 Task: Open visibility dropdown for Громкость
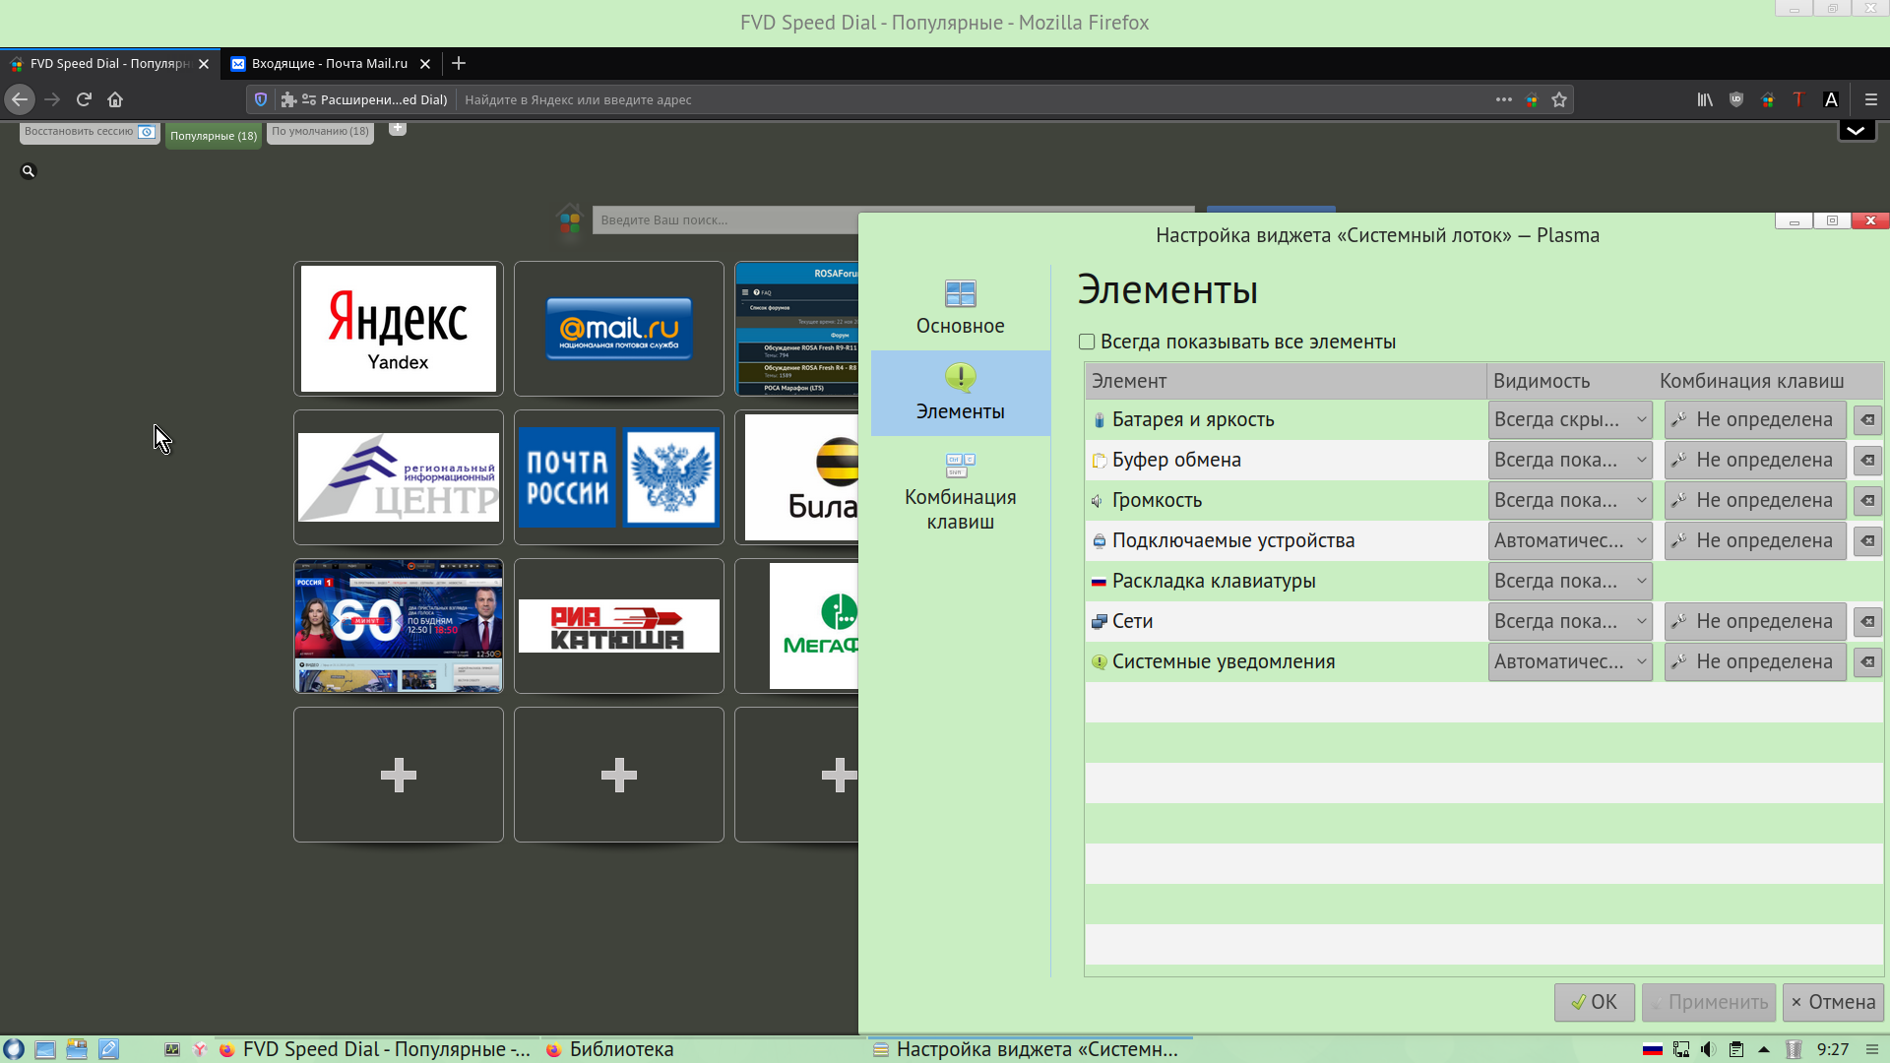point(1569,501)
